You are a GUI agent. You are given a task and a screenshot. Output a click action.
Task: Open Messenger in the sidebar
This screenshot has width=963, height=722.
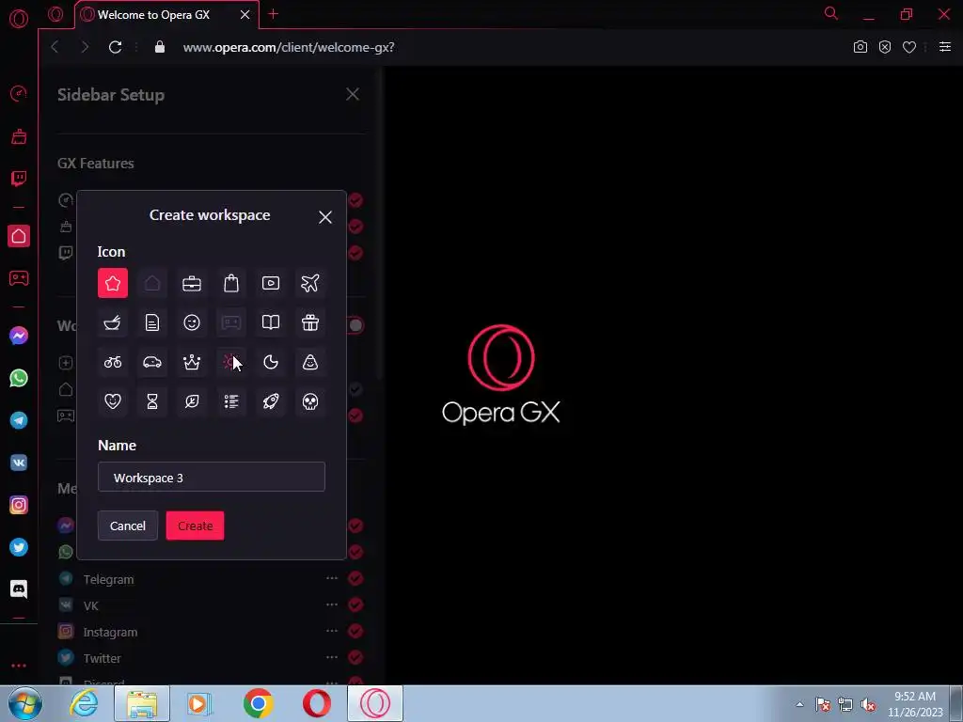point(19,336)
